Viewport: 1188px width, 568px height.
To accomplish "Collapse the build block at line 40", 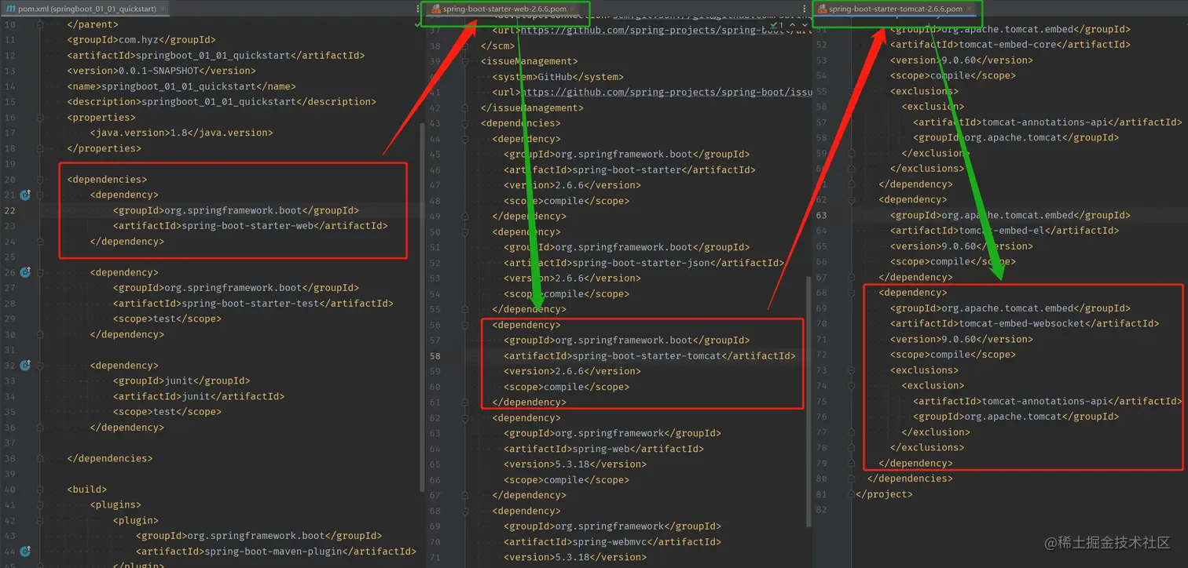I will pos(39,489).
